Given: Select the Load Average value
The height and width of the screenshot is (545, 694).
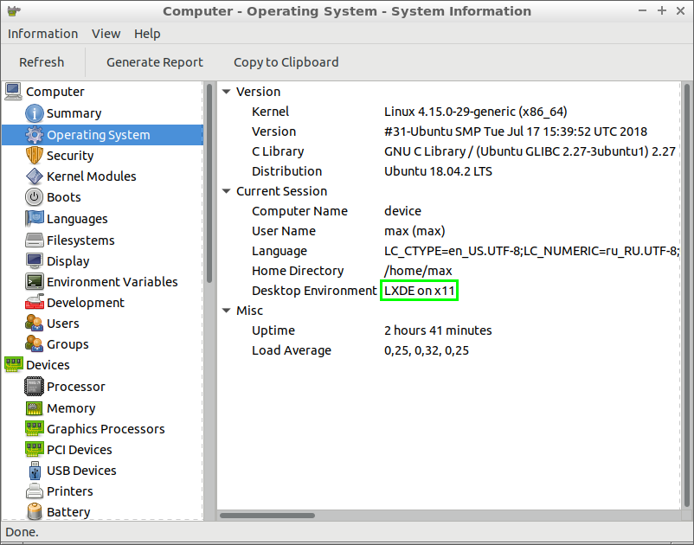Looking at the screenshot, I should pos(427,350).
